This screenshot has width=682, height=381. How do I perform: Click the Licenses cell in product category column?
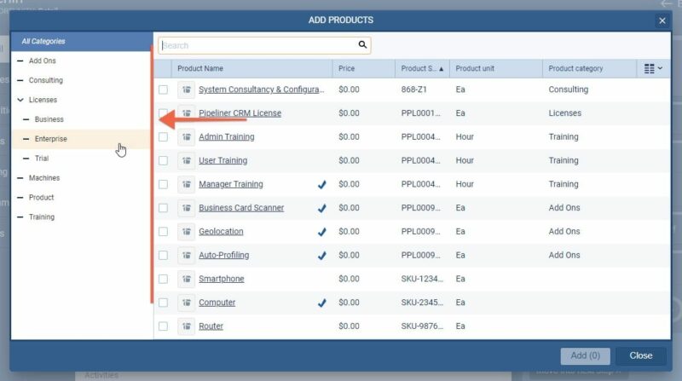[x=565, y=113]
